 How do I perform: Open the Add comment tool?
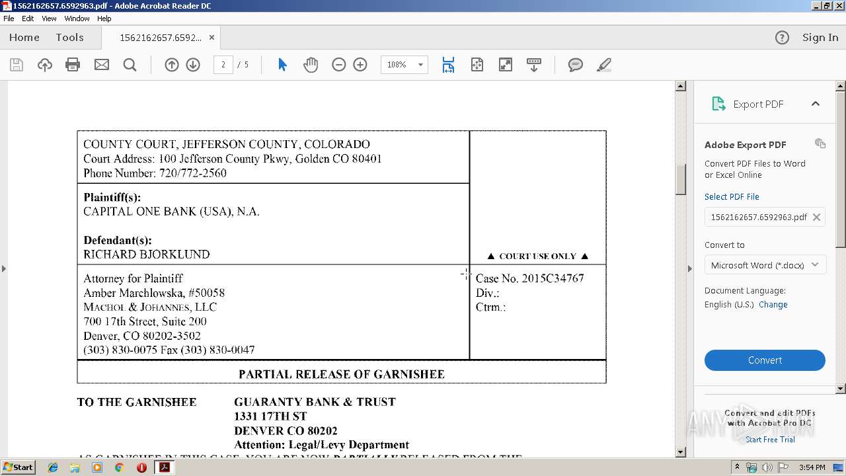(x=576, y=65)
